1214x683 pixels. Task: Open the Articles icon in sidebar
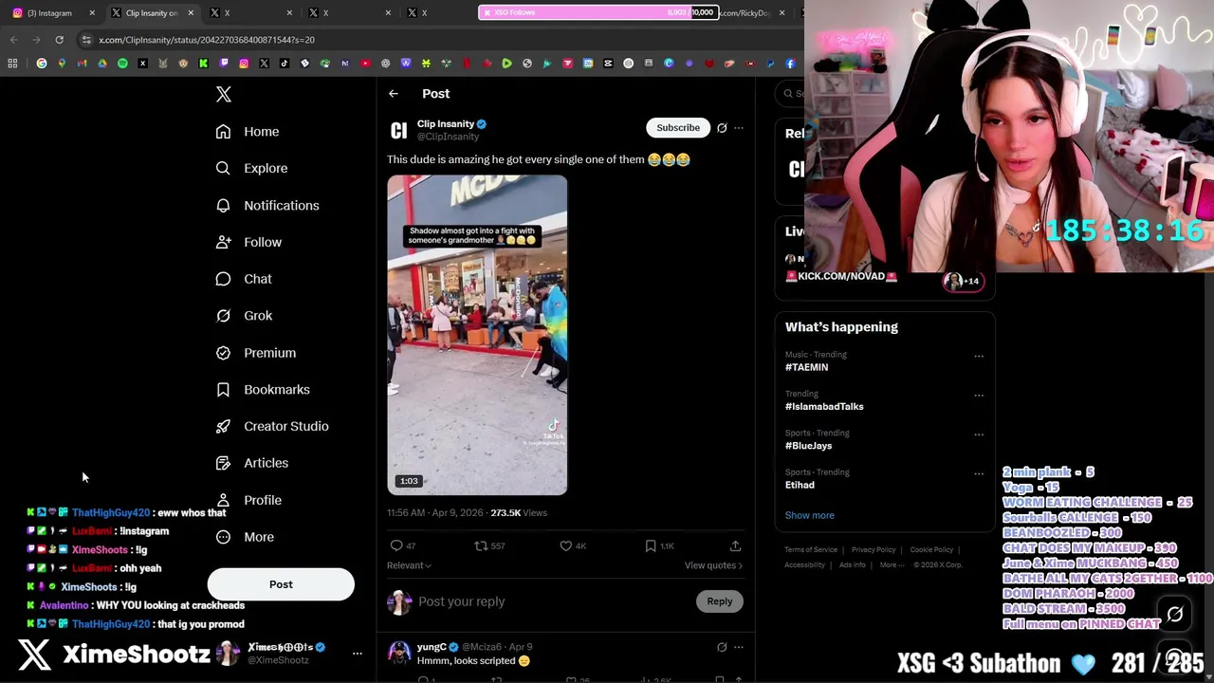(223, 463)
